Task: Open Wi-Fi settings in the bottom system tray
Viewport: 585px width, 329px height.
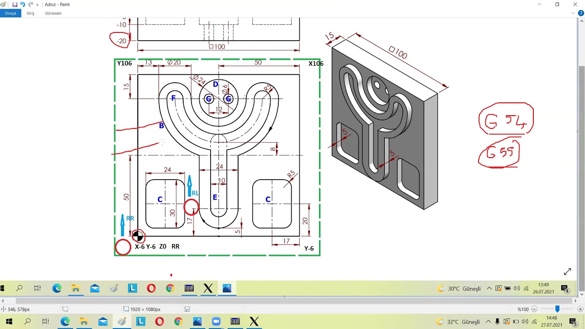Action: coord(534,322)
